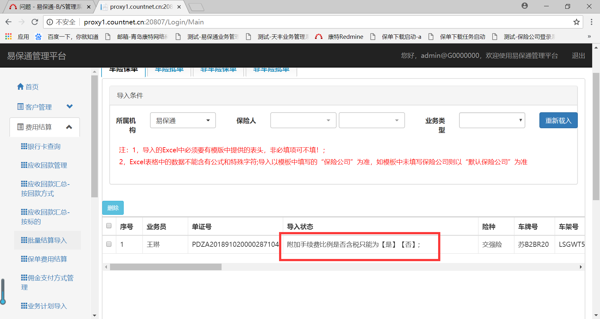
Task: Click the 删除 button
Action: [x=113, y=208]
